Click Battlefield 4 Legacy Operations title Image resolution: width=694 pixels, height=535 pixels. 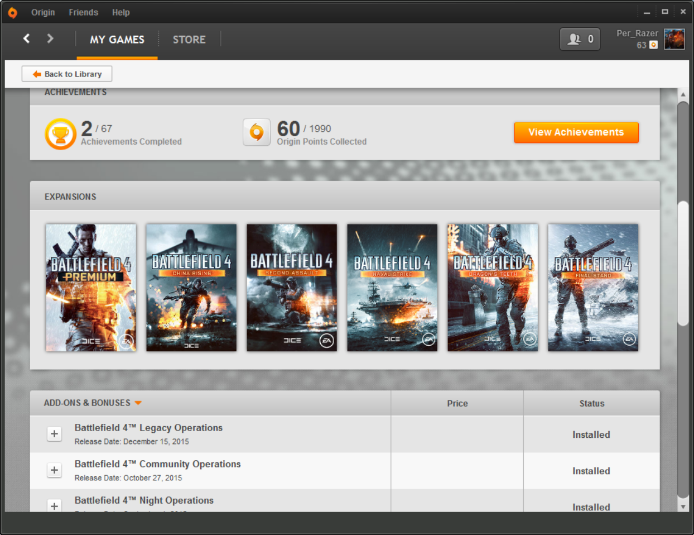148,428
